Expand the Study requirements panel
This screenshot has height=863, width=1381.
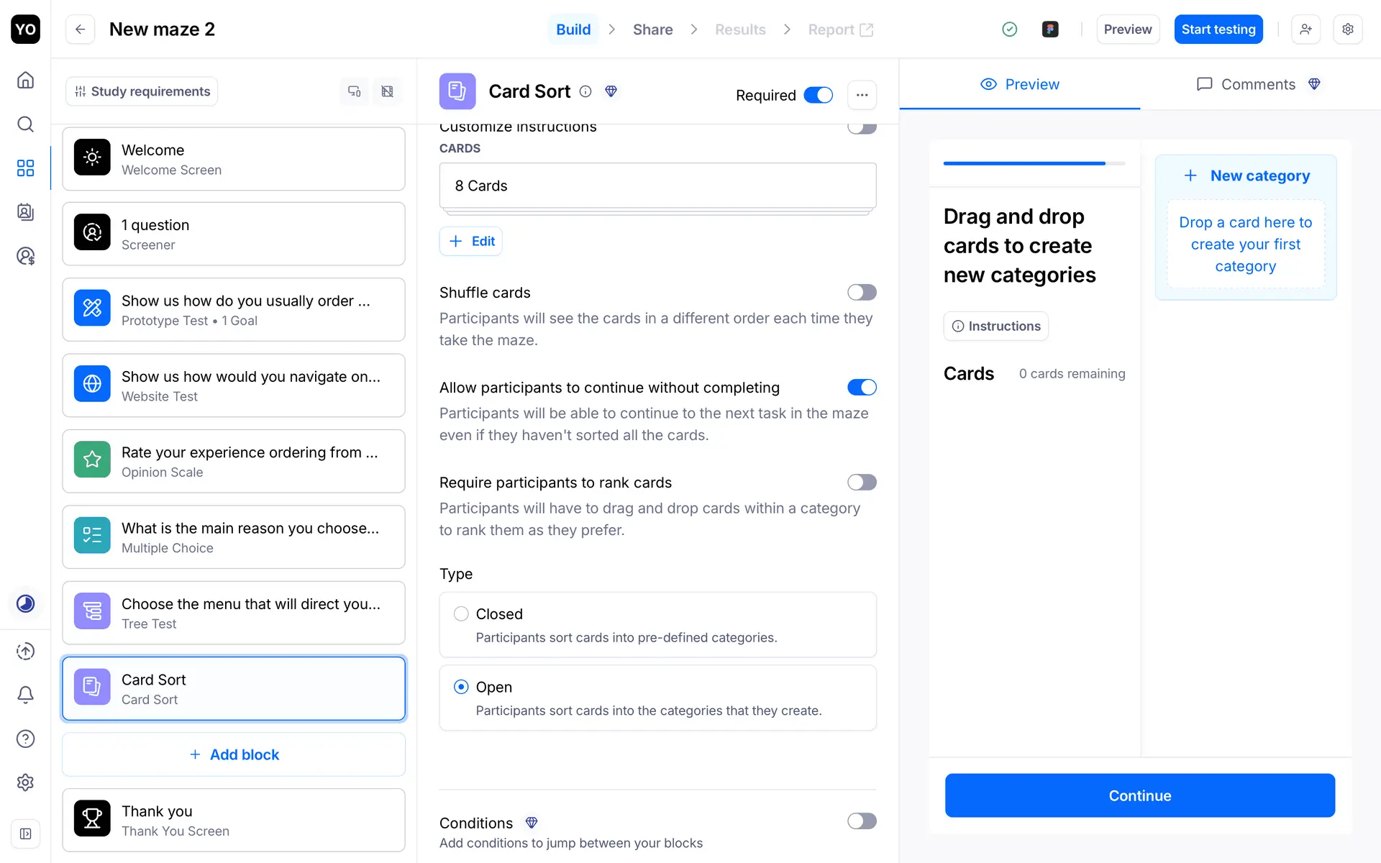tap(142, 91)
